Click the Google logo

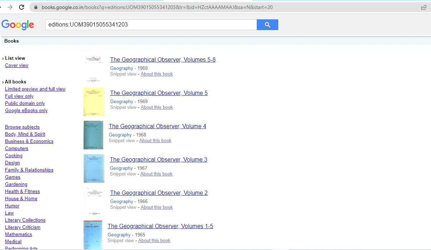point(18,25)
